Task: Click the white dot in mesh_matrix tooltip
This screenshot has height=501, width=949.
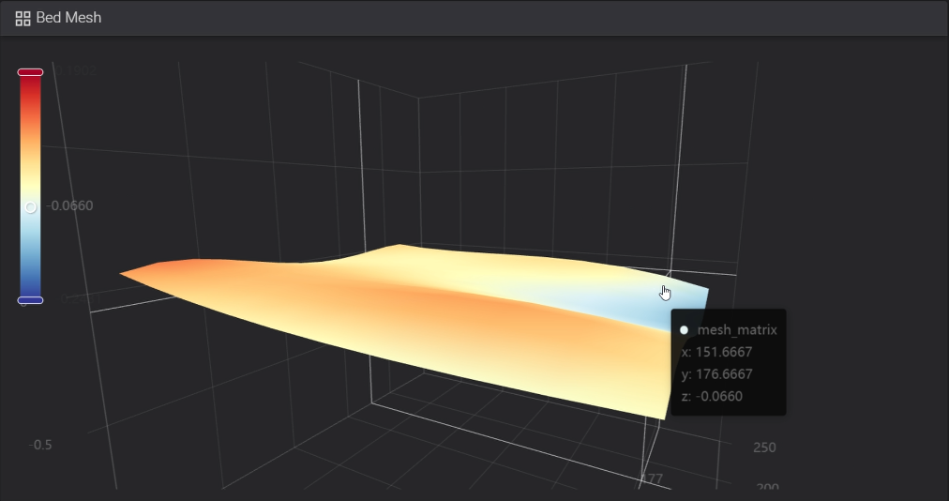Action: pos(684,330)
